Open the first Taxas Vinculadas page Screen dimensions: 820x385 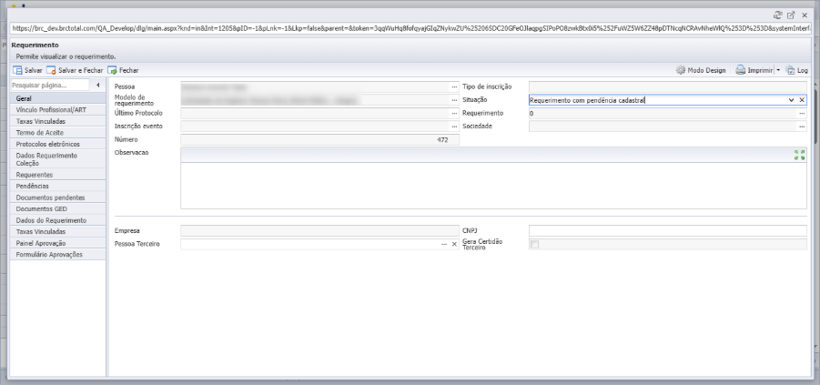57,121
